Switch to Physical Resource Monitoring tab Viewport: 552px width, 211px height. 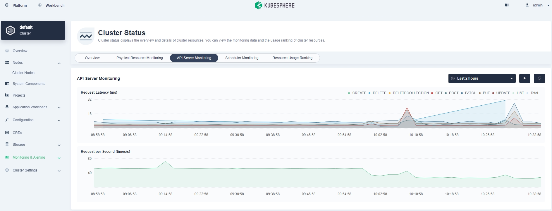140,58
